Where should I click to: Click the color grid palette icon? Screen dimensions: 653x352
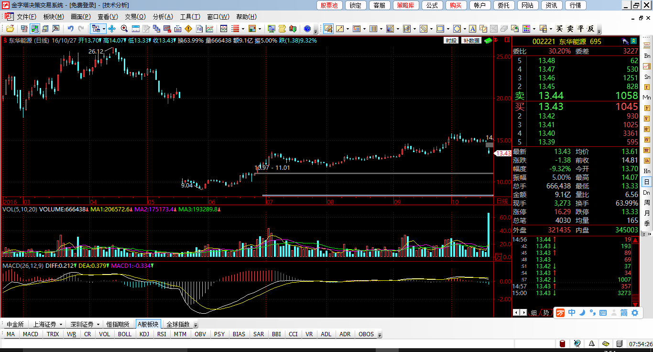tap(526, 29)
